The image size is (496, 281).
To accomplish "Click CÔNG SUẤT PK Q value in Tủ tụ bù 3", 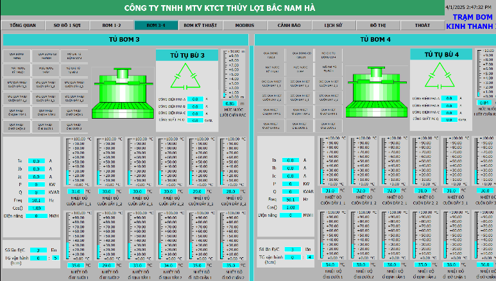I will (195, 120).
